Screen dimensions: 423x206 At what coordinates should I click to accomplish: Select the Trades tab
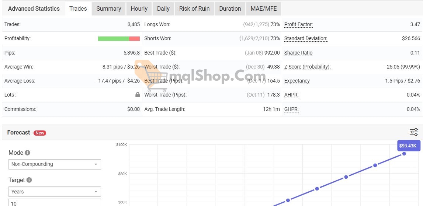[x=78, y=8]
